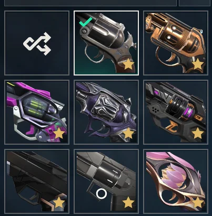Select the pink lotus flower revolver skin
Viewport: 212px width, 216px height.
pyautogui.click(x=176, y=181)
